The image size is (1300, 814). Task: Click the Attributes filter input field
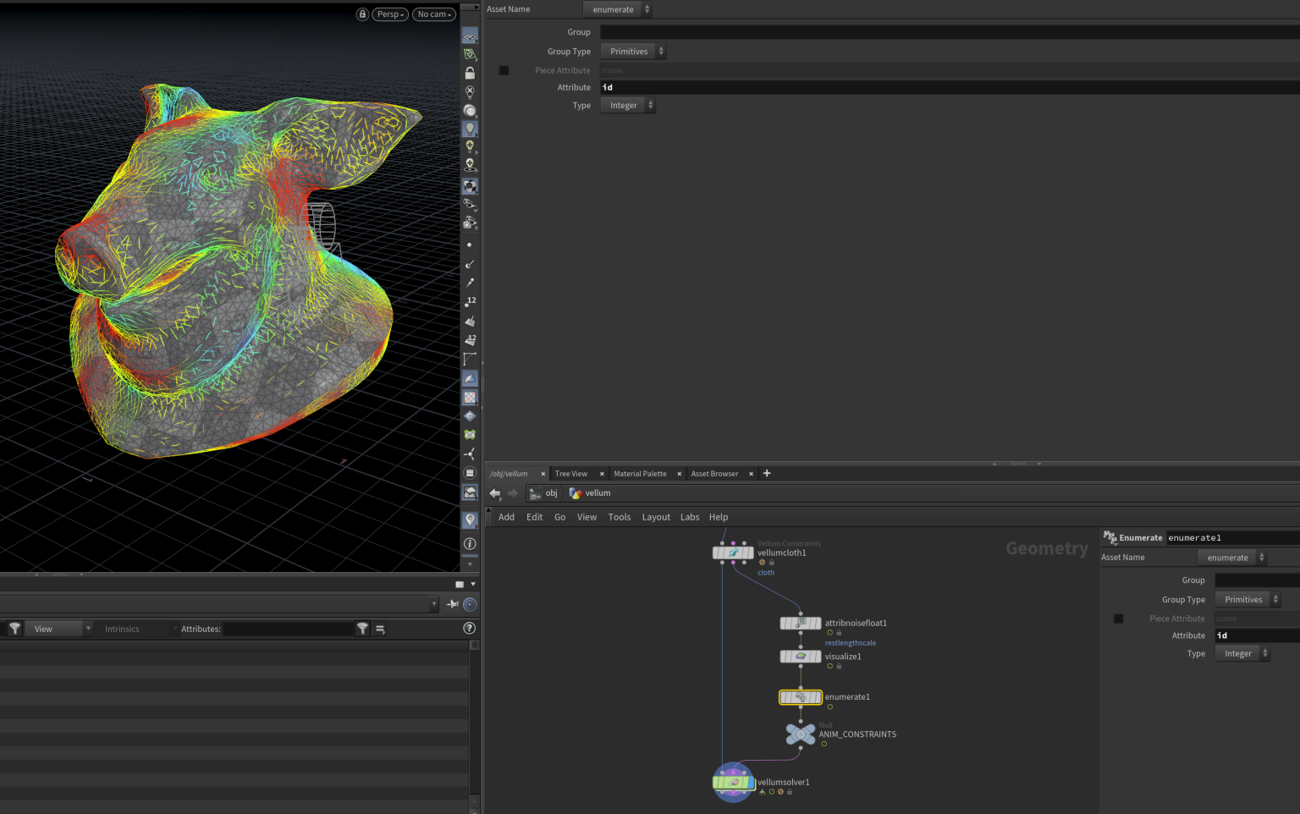pyautogui.click(x=288, y=629)
